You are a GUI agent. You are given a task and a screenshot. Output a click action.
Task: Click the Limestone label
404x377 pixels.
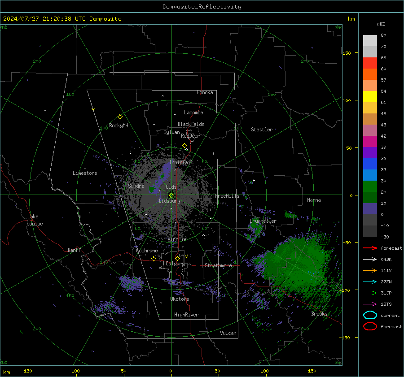[85, 173]
